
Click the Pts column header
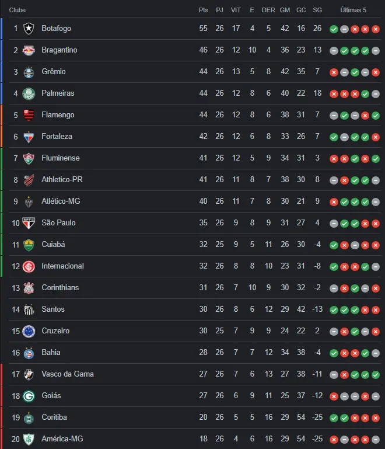pos(203,10)
